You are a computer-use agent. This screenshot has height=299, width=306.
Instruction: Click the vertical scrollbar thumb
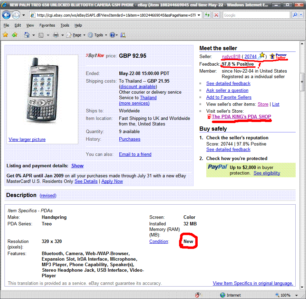(302, 82)
